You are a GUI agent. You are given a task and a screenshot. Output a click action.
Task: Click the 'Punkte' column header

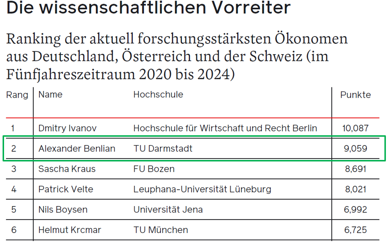click(355, 95)
